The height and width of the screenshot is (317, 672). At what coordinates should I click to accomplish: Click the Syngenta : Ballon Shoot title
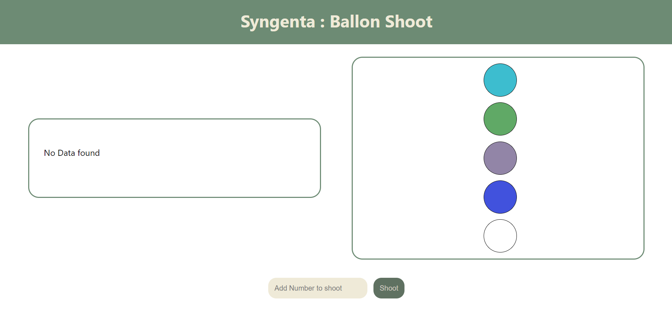click(x=336, y=21)
